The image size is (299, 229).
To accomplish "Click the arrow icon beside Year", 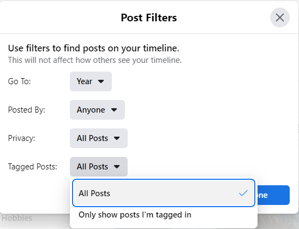I will pos(101,81).
